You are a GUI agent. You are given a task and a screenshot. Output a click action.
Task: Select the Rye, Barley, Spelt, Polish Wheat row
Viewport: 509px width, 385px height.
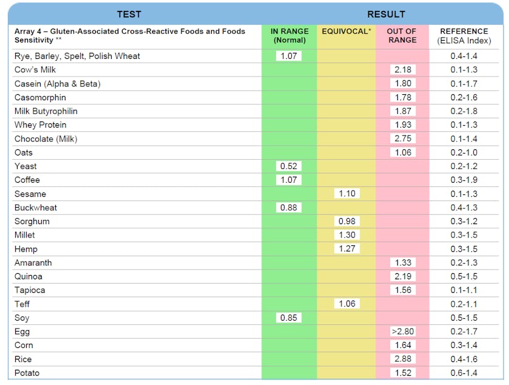click(x=255, y=56)
